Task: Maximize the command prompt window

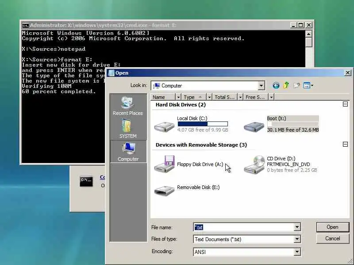Action: (x=301, y=25)
